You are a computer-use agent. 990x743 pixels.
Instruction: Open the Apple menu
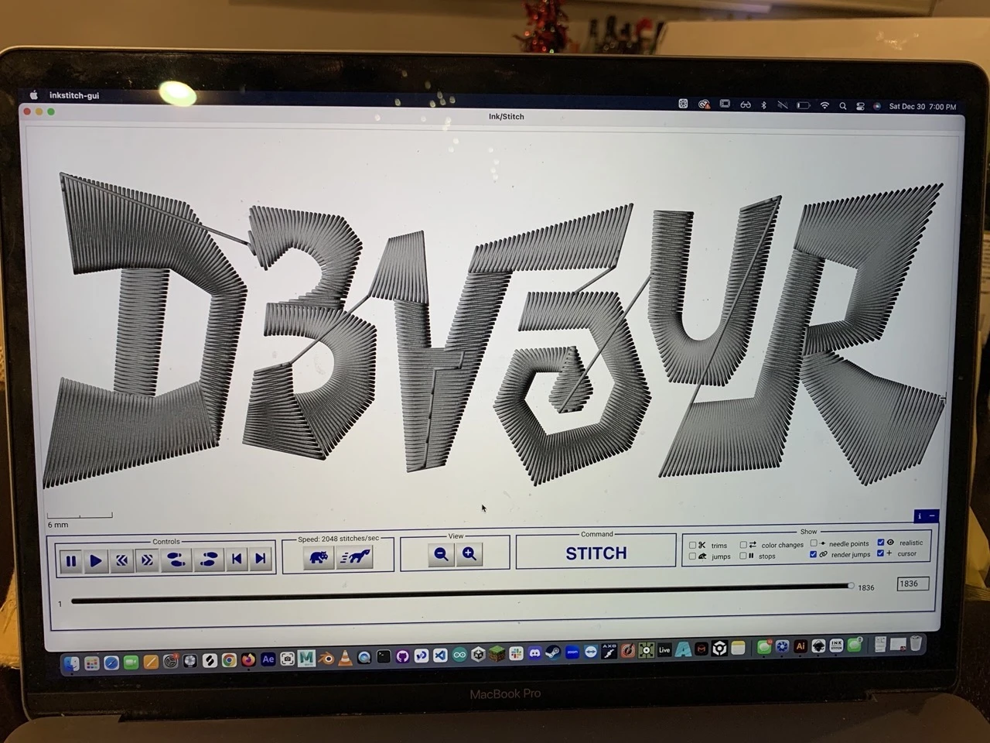(33, 95)
